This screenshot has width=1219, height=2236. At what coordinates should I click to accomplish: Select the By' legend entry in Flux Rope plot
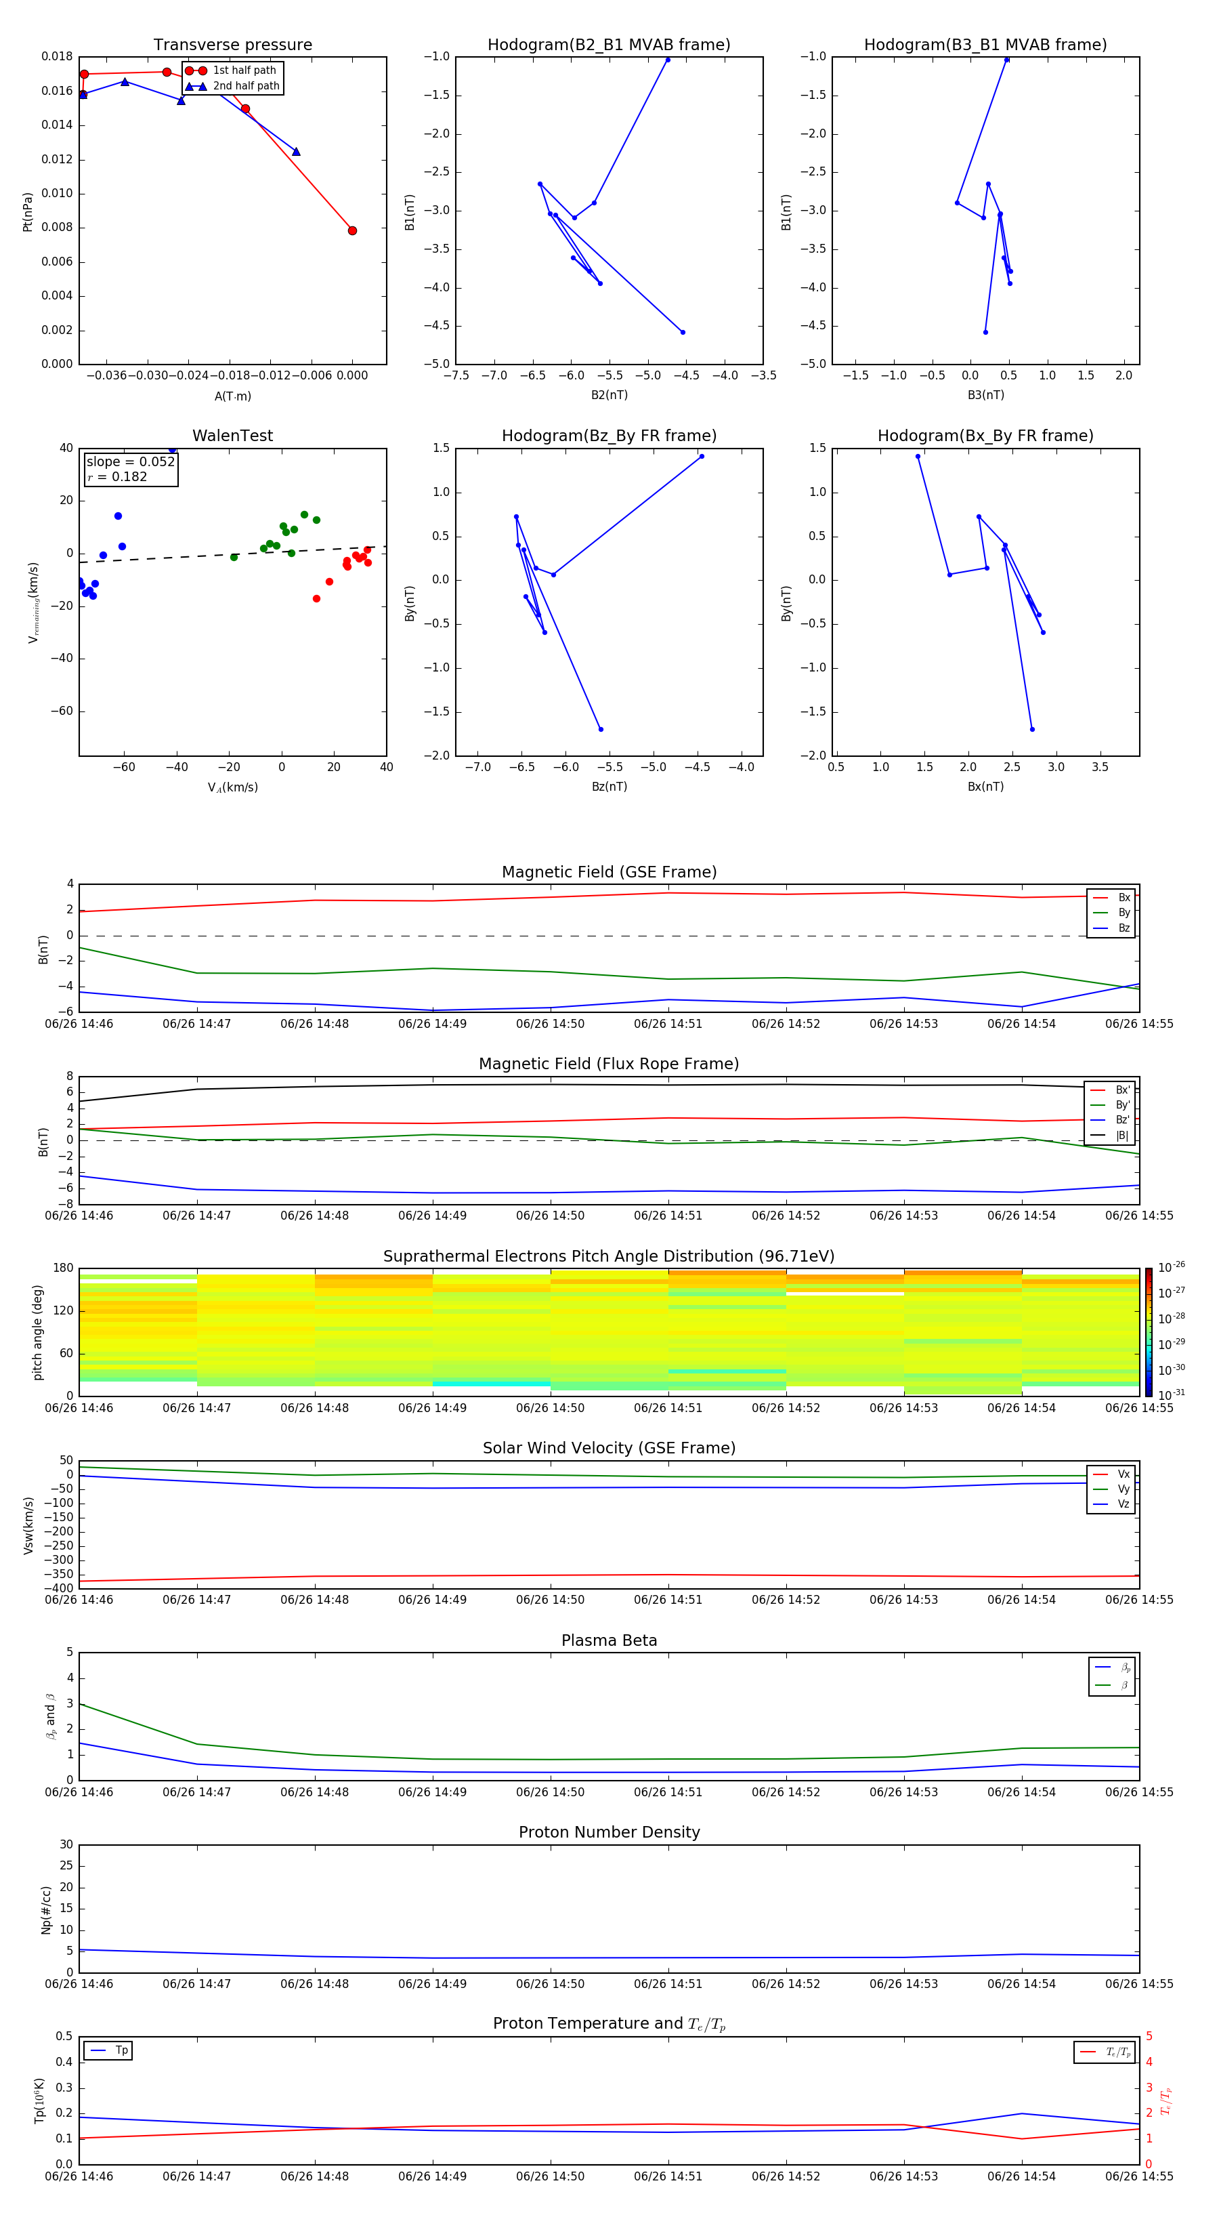point(1110,1105)
